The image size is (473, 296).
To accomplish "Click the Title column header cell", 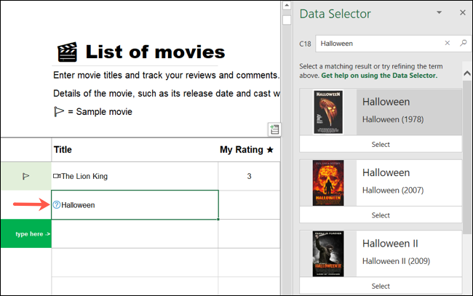I will pos(135,150).
